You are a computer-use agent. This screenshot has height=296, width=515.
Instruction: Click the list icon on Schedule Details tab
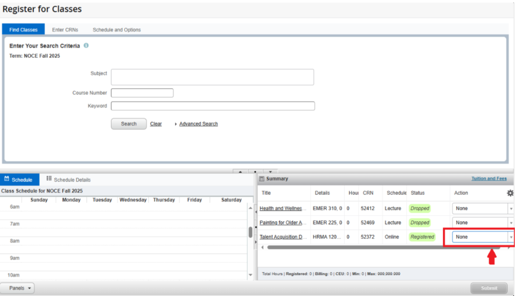point(49,179)
